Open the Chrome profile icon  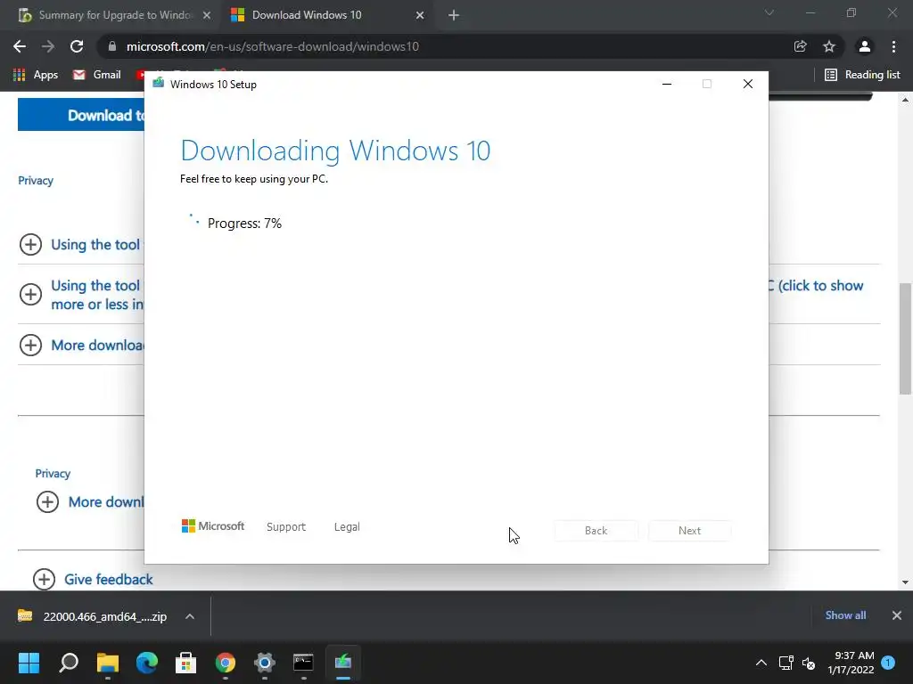coord(865,46)
